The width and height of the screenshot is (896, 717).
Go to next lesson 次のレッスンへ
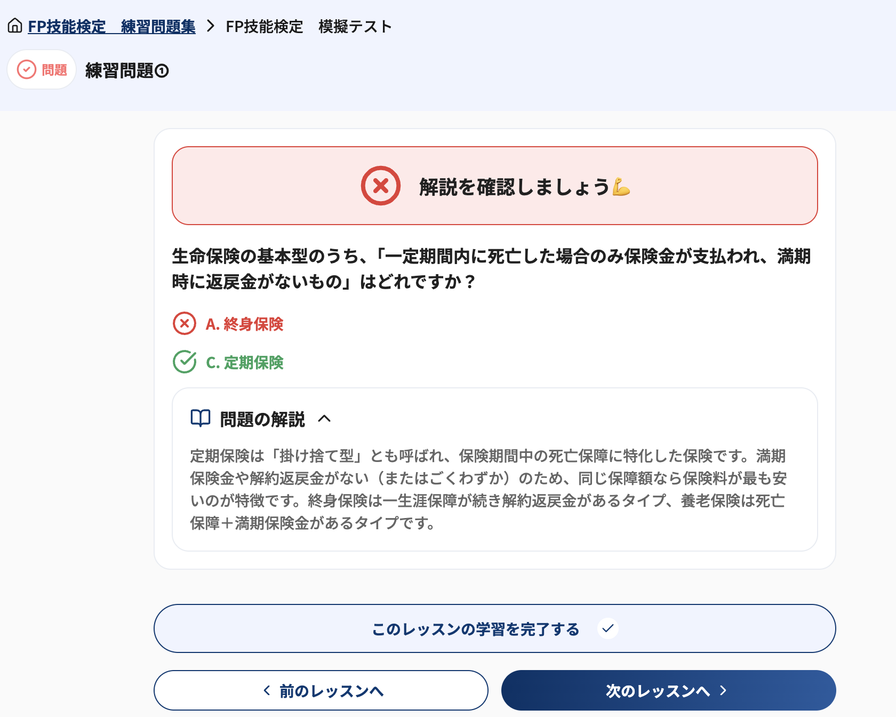coord(669,690)
